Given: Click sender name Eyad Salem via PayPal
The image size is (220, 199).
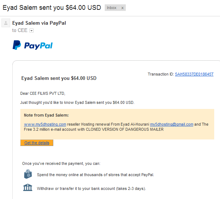Looking at the screenshot, I should [39, 23].
